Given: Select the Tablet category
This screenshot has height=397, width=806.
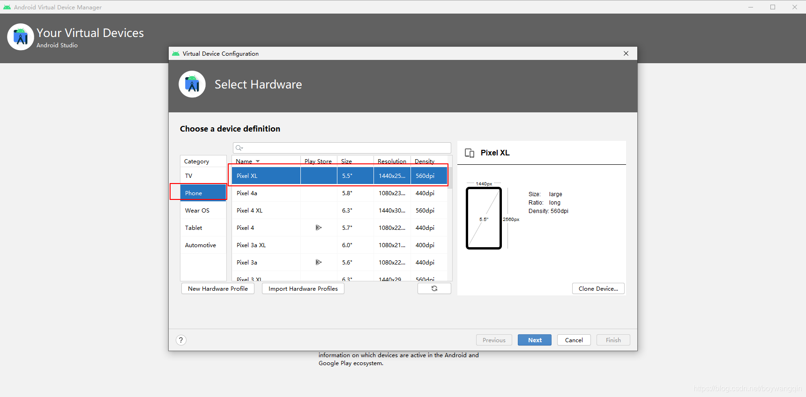Looking at the screenshot, I should click(203, 228).
